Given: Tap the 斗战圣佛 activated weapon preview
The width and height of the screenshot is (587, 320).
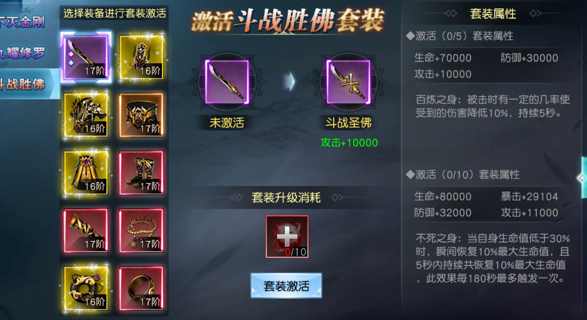Looking at the screenshot, I should click(349, 82).
